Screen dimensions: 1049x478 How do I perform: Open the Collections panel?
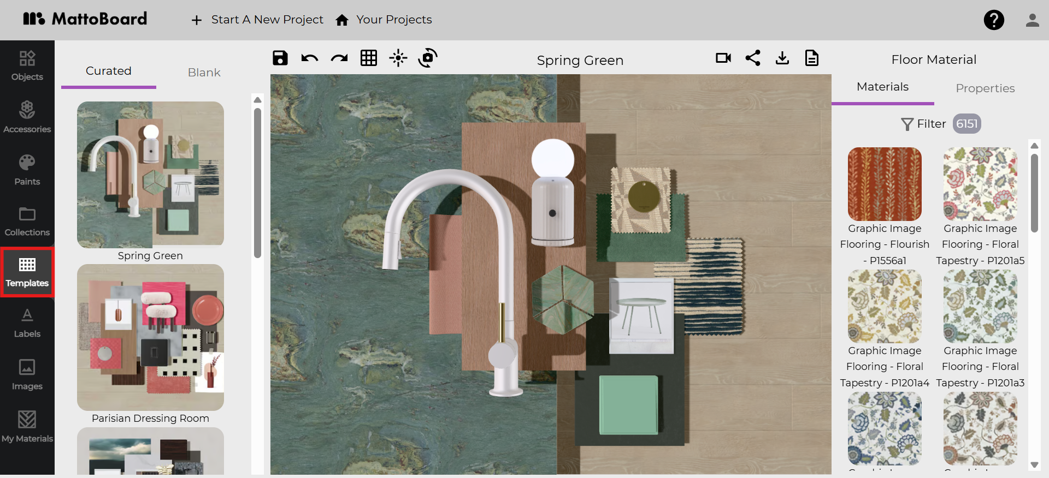point(27,222)
